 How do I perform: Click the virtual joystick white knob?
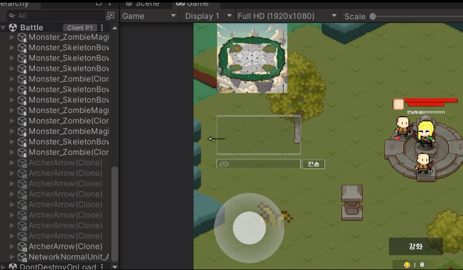249,228
